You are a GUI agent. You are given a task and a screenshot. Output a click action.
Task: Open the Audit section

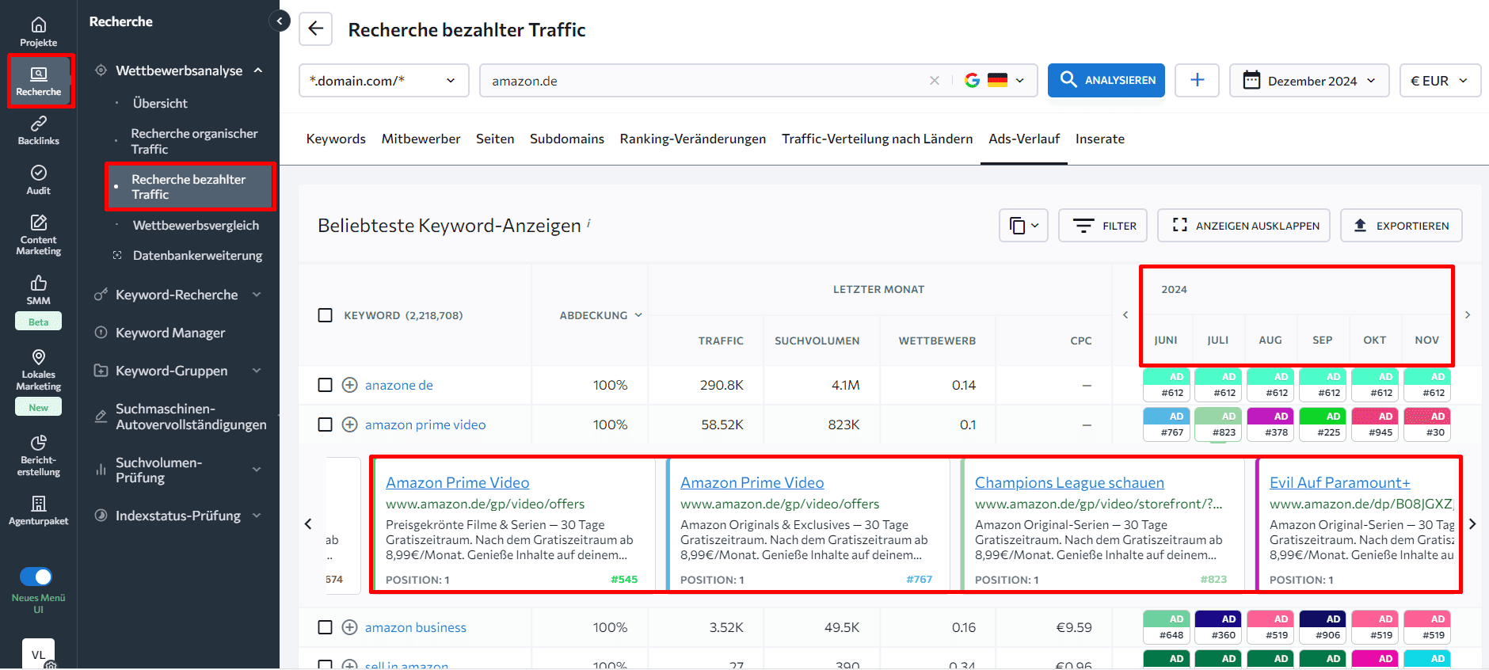coord(38,180)
